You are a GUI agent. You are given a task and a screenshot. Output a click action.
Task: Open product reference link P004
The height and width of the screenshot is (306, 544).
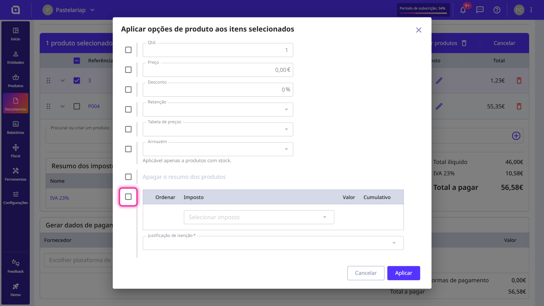click(x=94, y=106)
